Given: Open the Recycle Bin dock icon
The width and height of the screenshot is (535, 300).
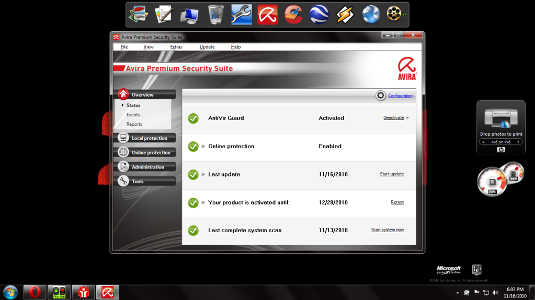Looking at the screenshot, I should point(215,14).
